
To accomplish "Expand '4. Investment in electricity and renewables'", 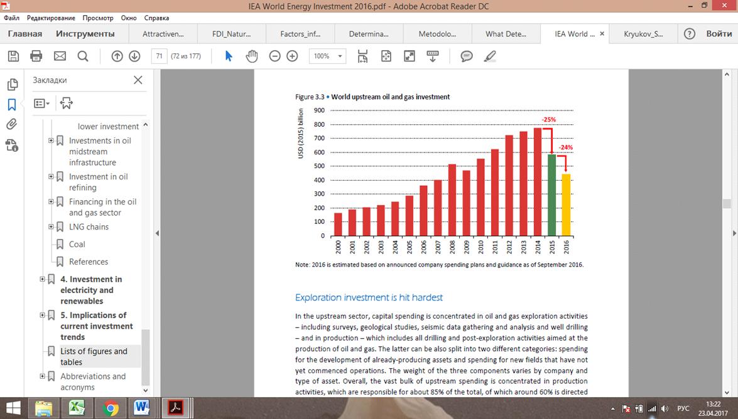I will click(43, 279).
